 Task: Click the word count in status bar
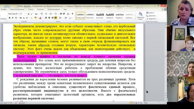[6, 103]
